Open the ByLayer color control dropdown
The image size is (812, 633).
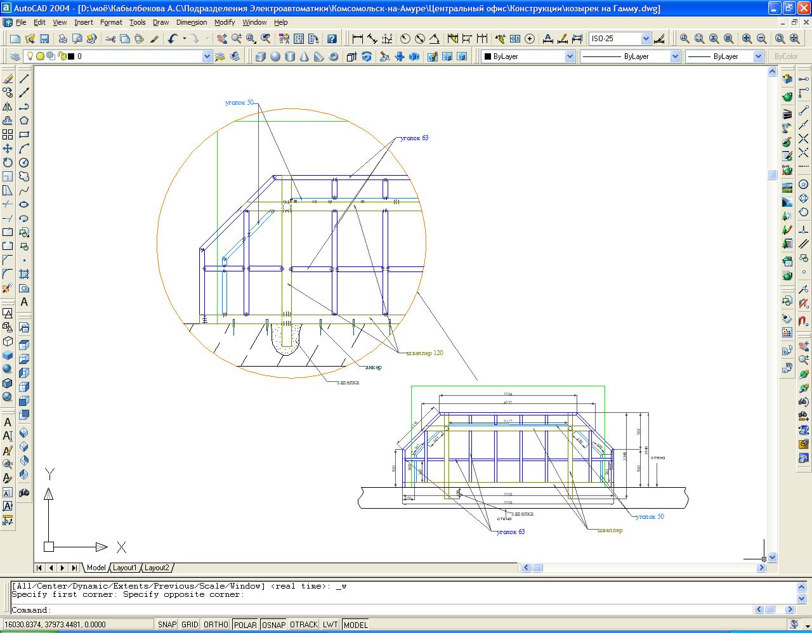[x=569, y=56]
